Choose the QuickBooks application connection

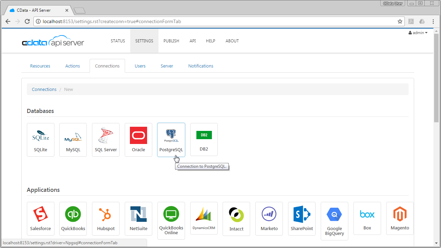73,219
